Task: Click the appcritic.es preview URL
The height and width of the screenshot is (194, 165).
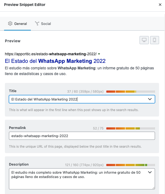Action: tap(51, 54)
